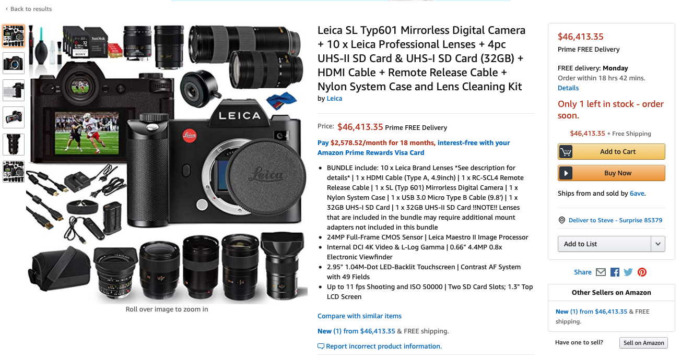
Task: Select the second product thumbnail of the camera front
Action: click(14, 63)
